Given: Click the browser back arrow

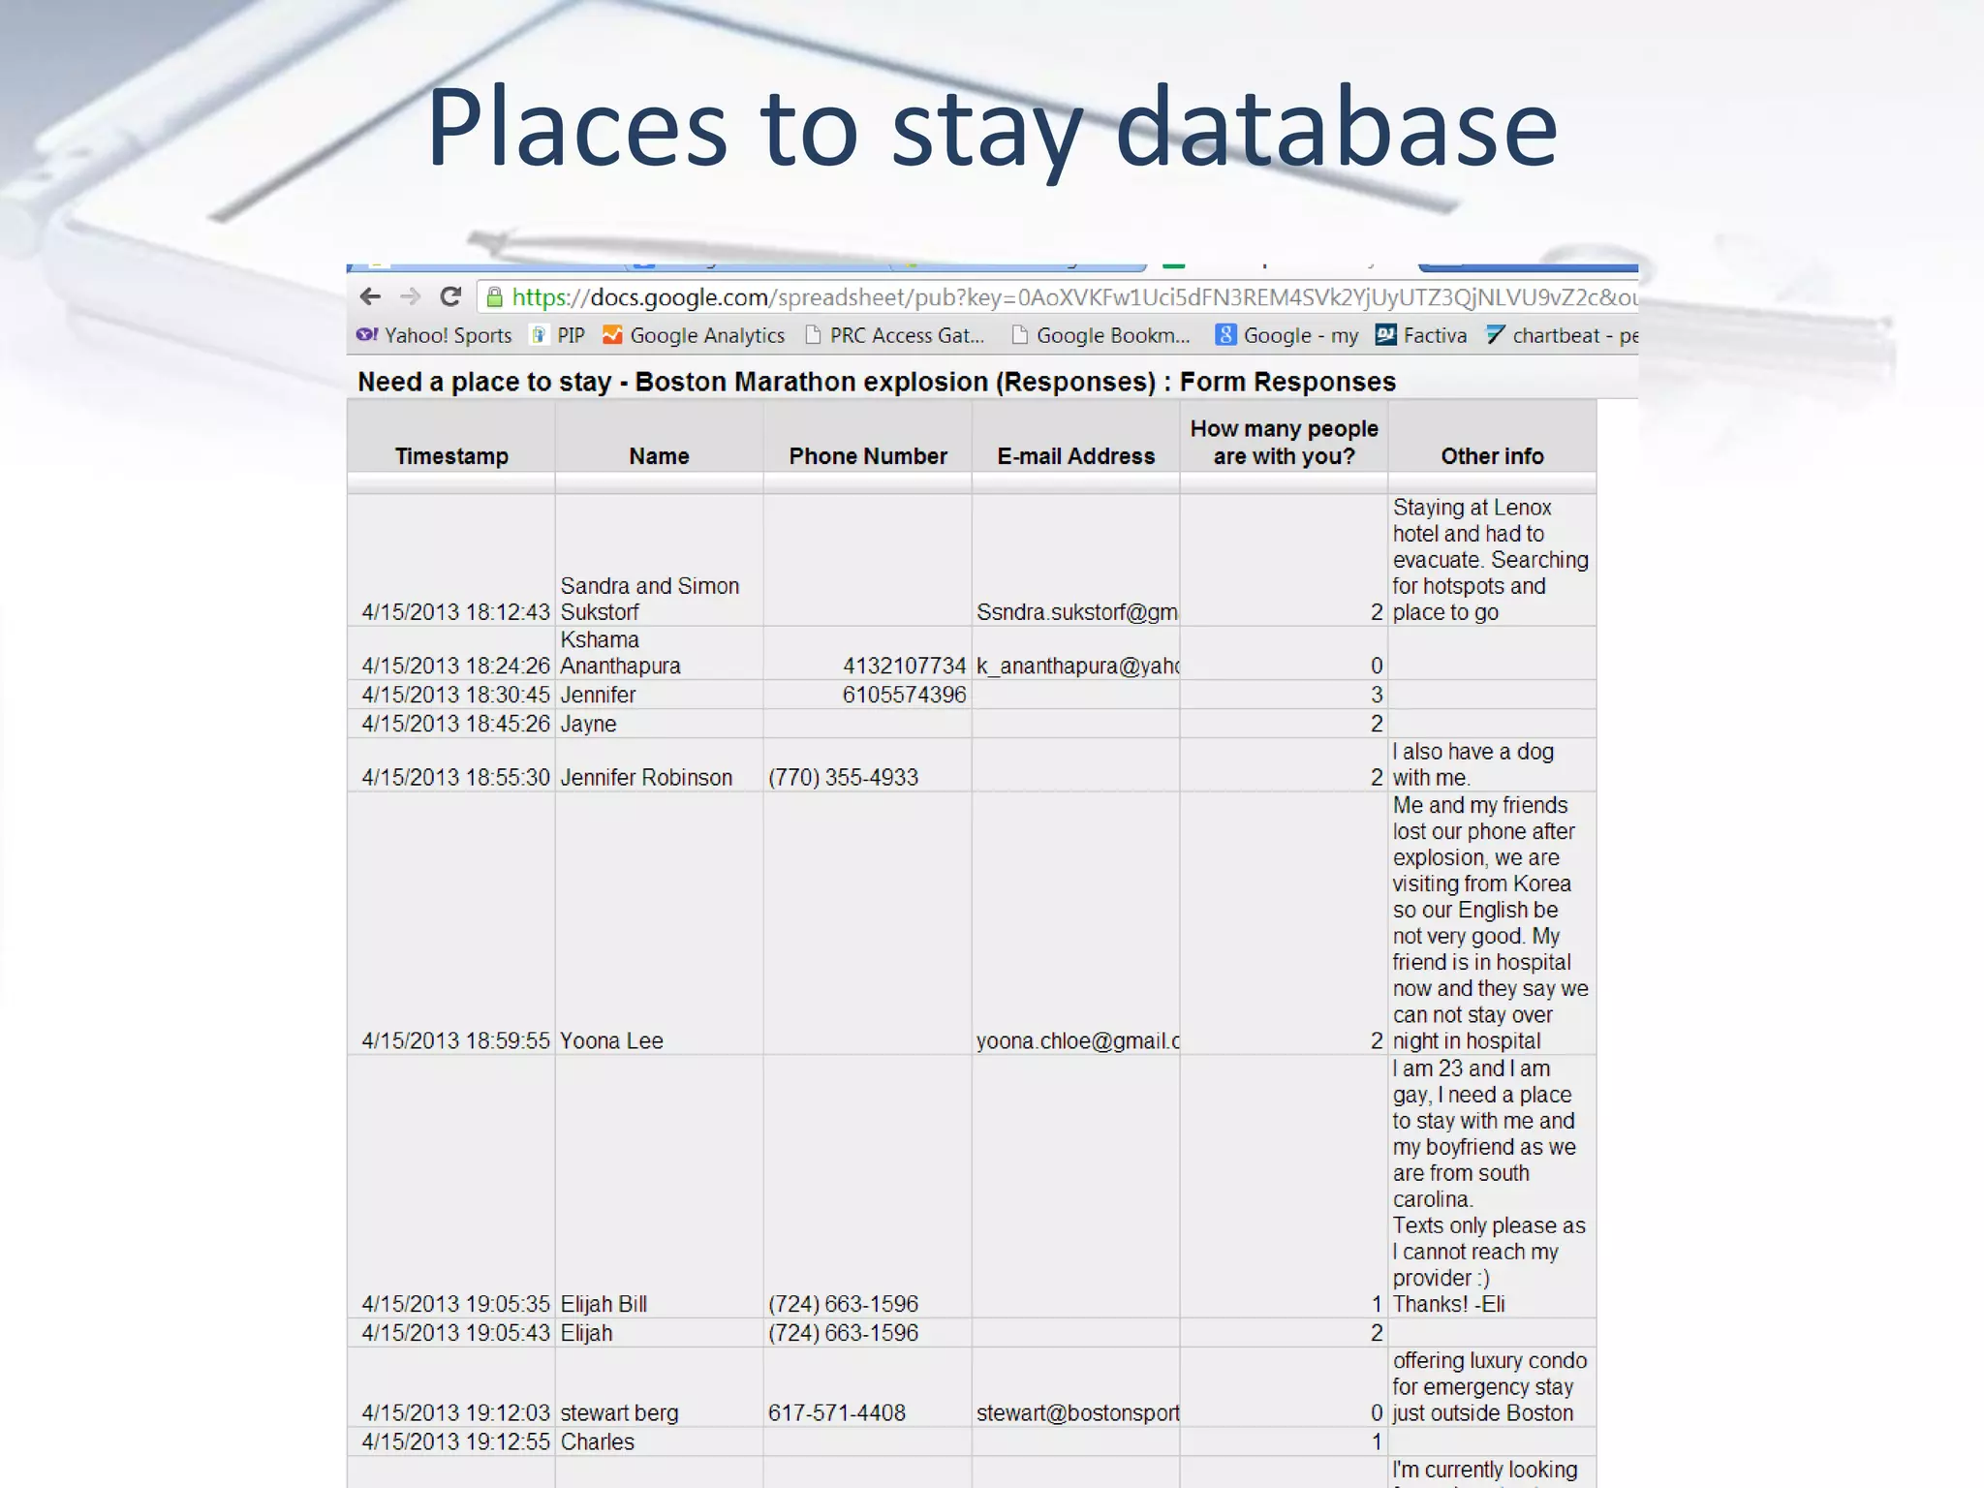Looking at the screenshot, I should (x=370, y=296).
